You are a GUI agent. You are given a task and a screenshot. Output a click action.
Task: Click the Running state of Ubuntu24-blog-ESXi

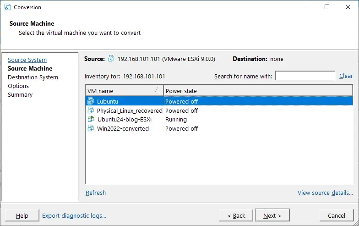pos(176,119)
